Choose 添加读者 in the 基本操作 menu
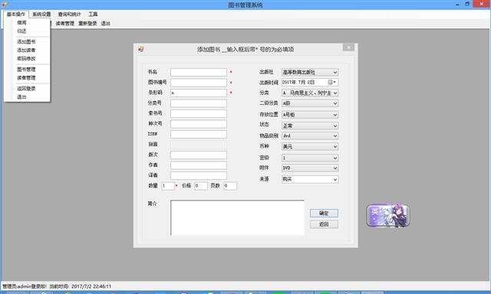Screen dimensions: 491x294 pyautogui.click(x=26, y=50)
